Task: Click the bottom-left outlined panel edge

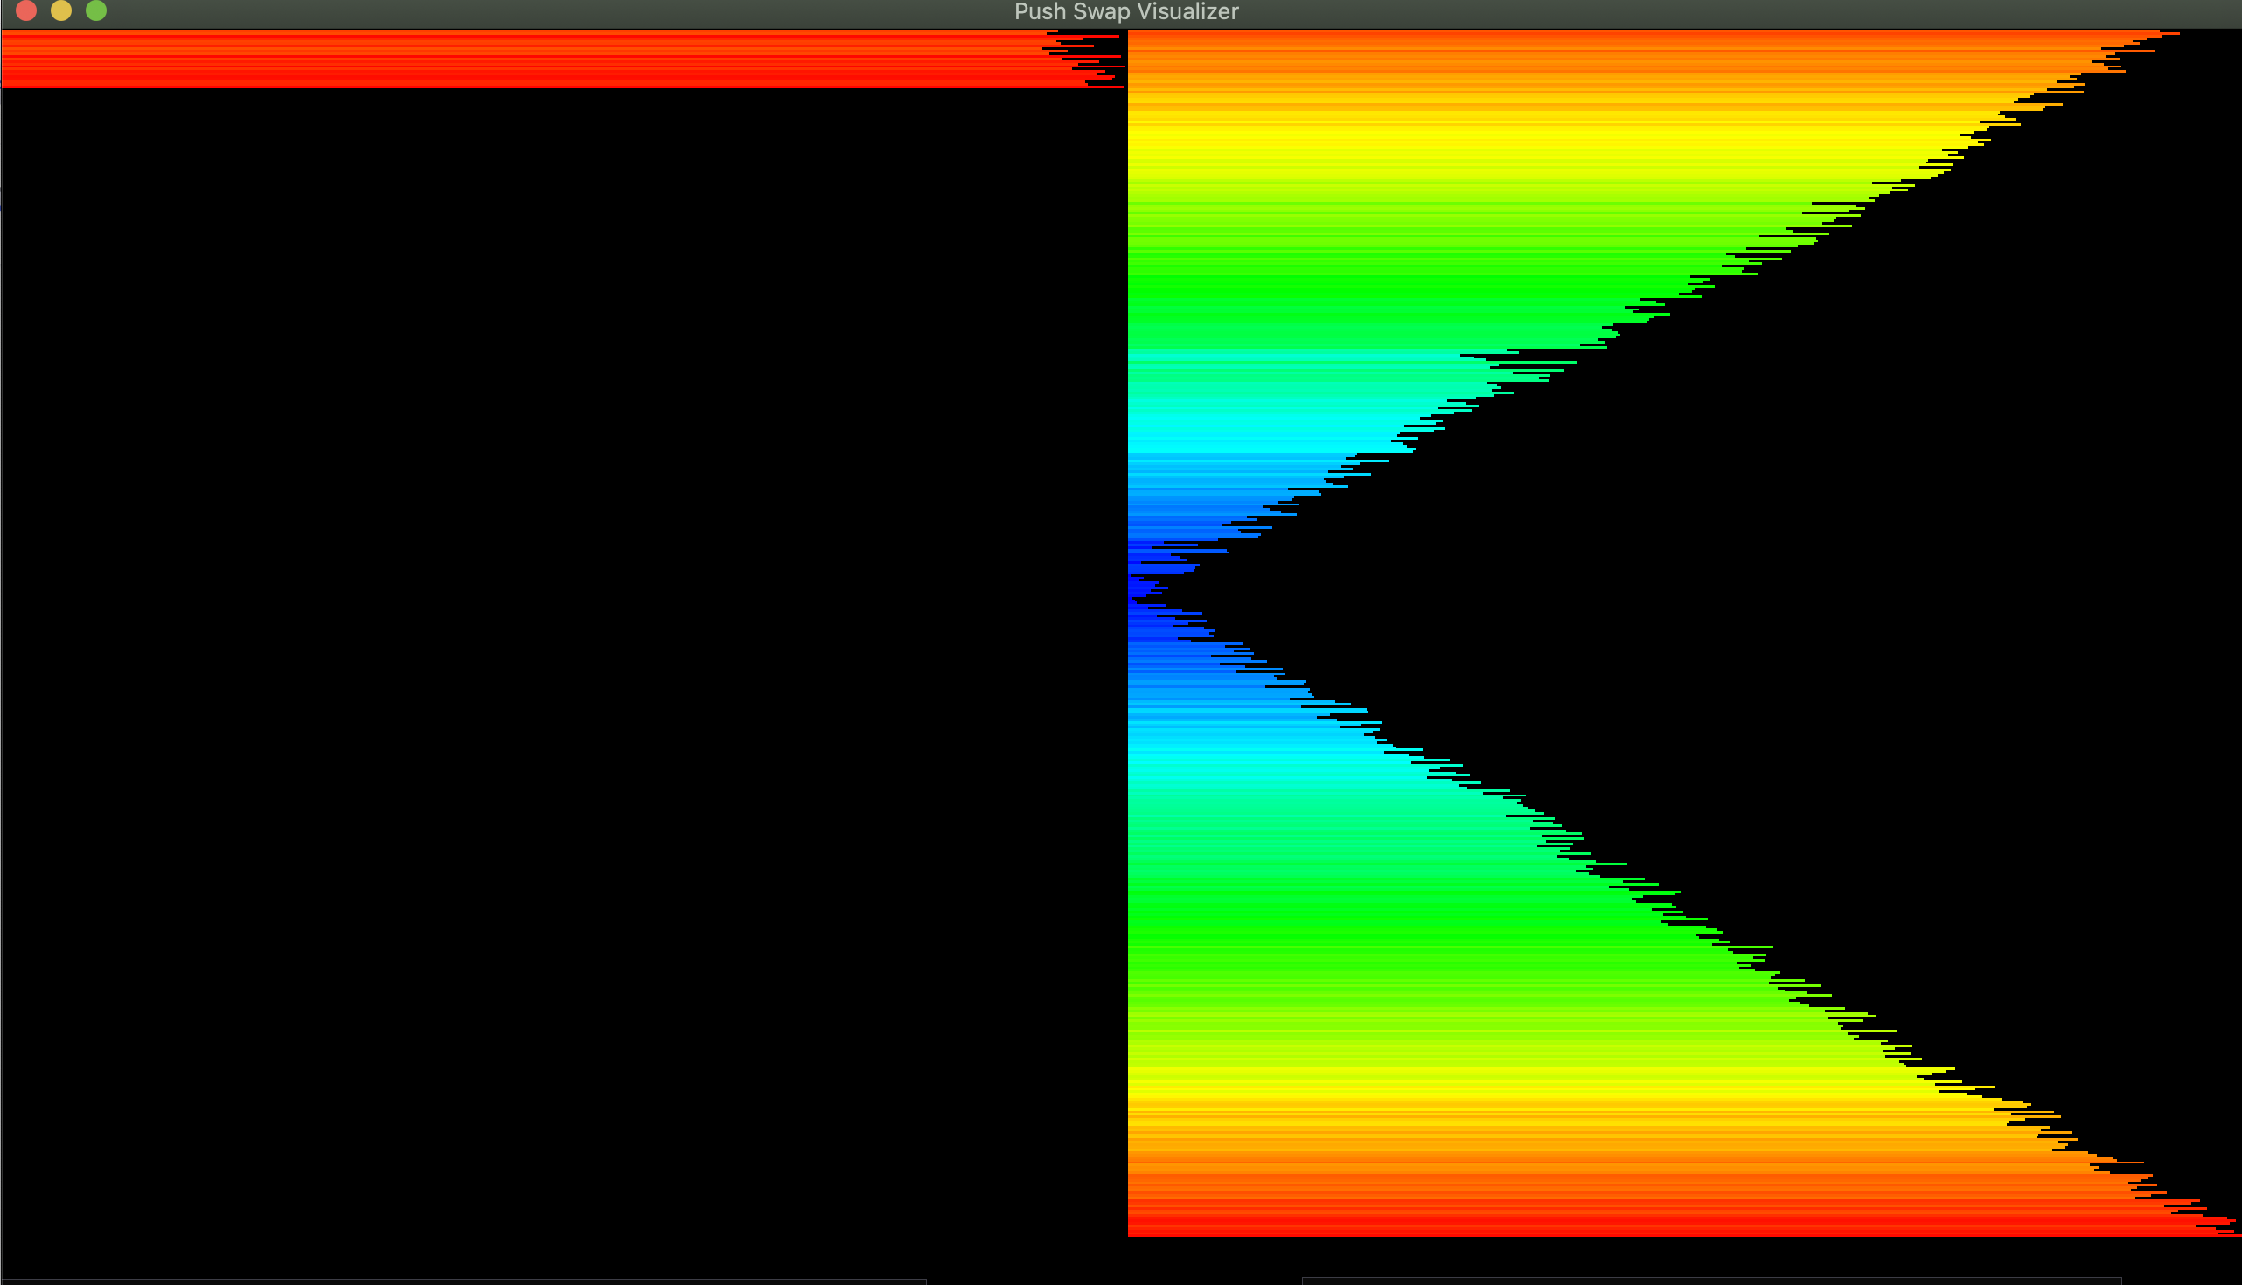Action: tap(463, 1280)
